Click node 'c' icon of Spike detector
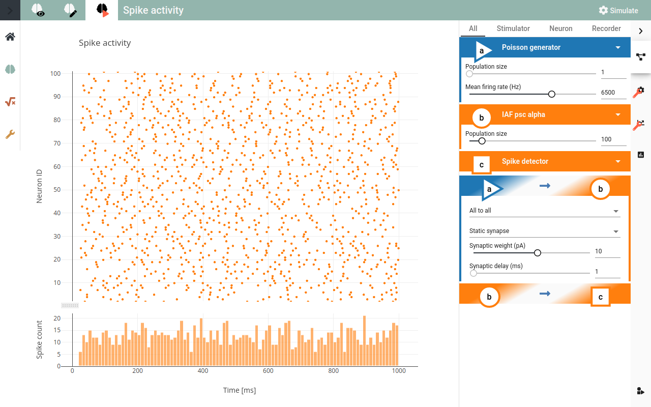Viewport: 651px width, 407px height. click(482, 165)
